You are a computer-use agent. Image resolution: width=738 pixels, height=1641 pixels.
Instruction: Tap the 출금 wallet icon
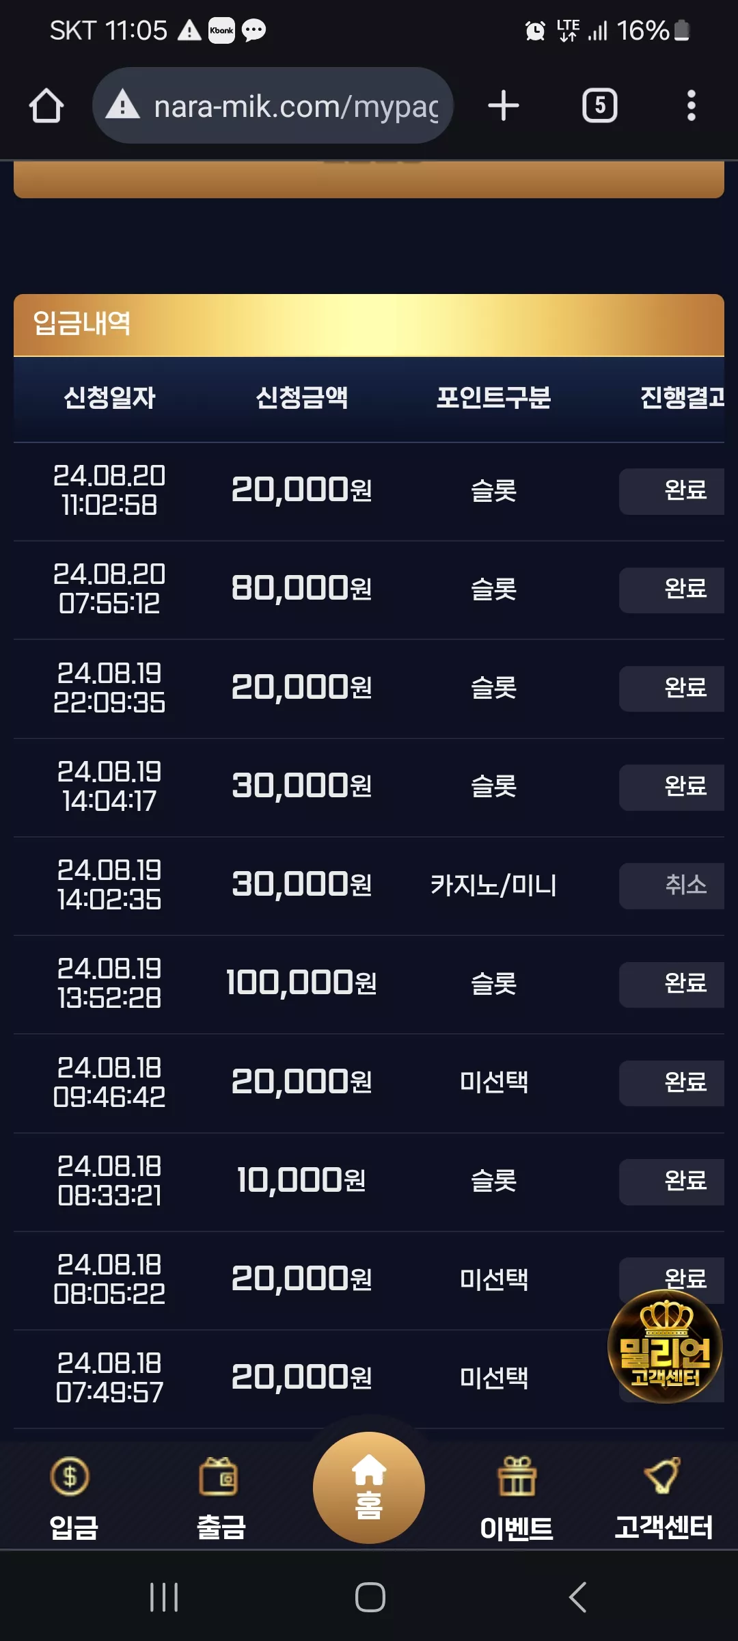219,1477
